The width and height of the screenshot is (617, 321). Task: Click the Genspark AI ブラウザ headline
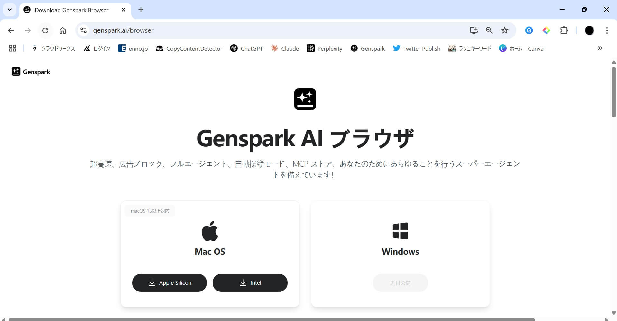(x=305, y=139)
